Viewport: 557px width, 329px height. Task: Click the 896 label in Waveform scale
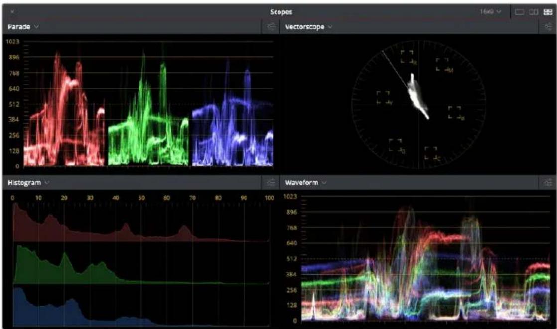292,212
